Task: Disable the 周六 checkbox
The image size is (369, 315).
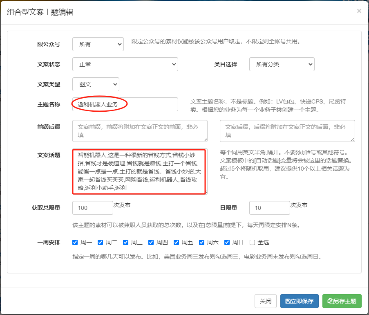Action: [x=202, y=243]
